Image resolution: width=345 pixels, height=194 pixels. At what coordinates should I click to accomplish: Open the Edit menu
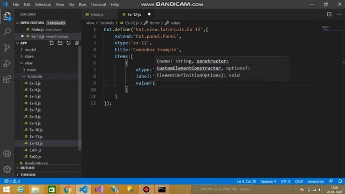[26, 4]
